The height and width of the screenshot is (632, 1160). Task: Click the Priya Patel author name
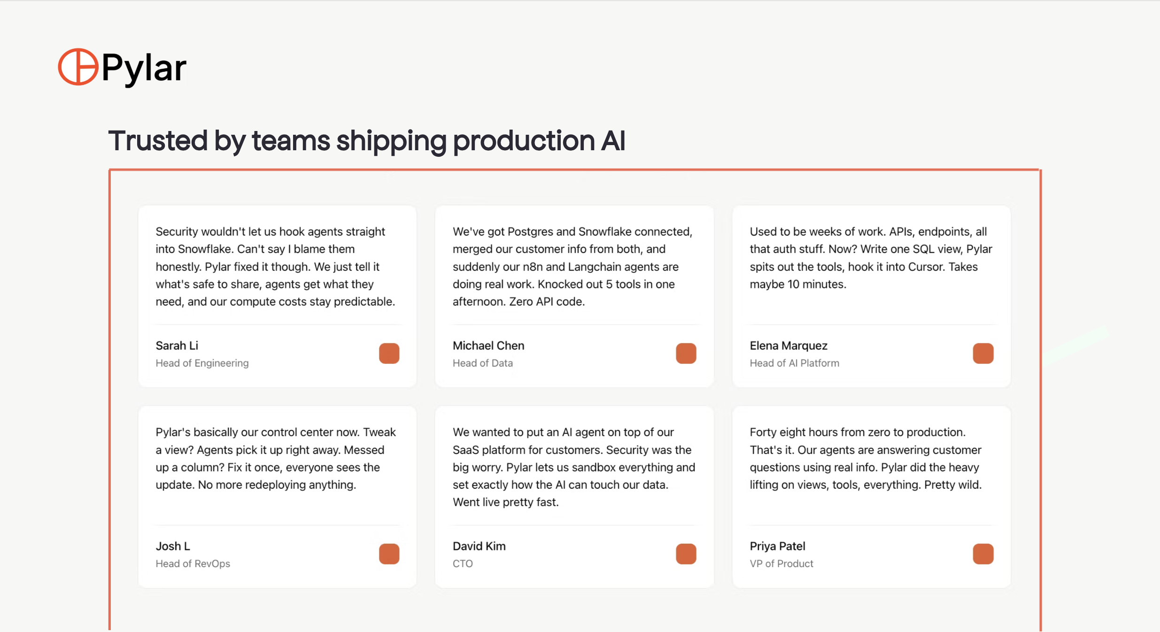coord(777,546)
